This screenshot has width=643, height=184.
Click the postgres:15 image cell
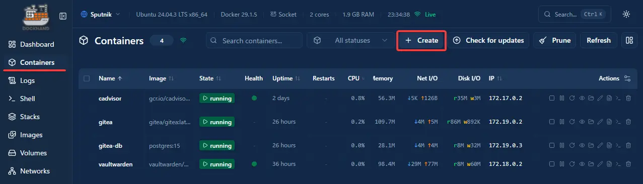point(165,146)
